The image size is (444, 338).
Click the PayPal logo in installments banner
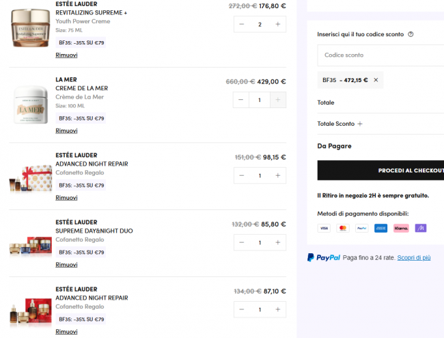[x=324, y=258]
